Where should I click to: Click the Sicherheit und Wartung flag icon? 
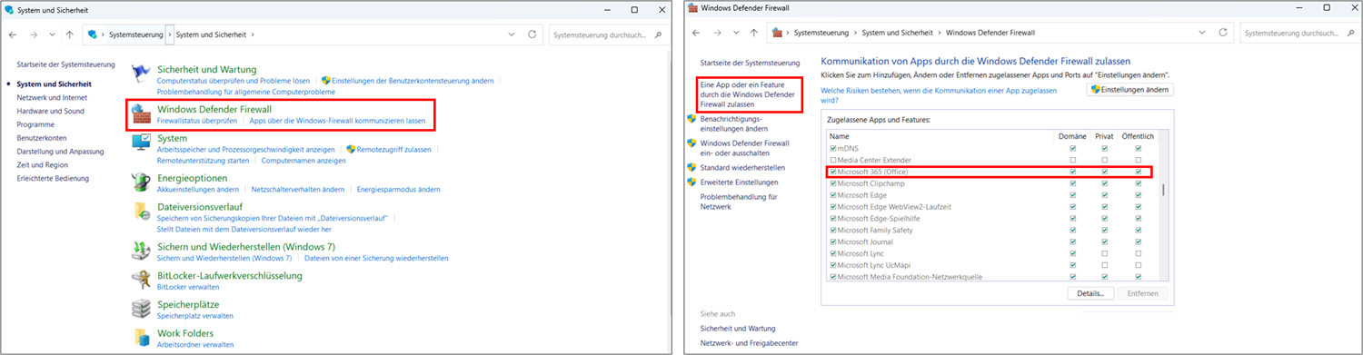[142, 74]
